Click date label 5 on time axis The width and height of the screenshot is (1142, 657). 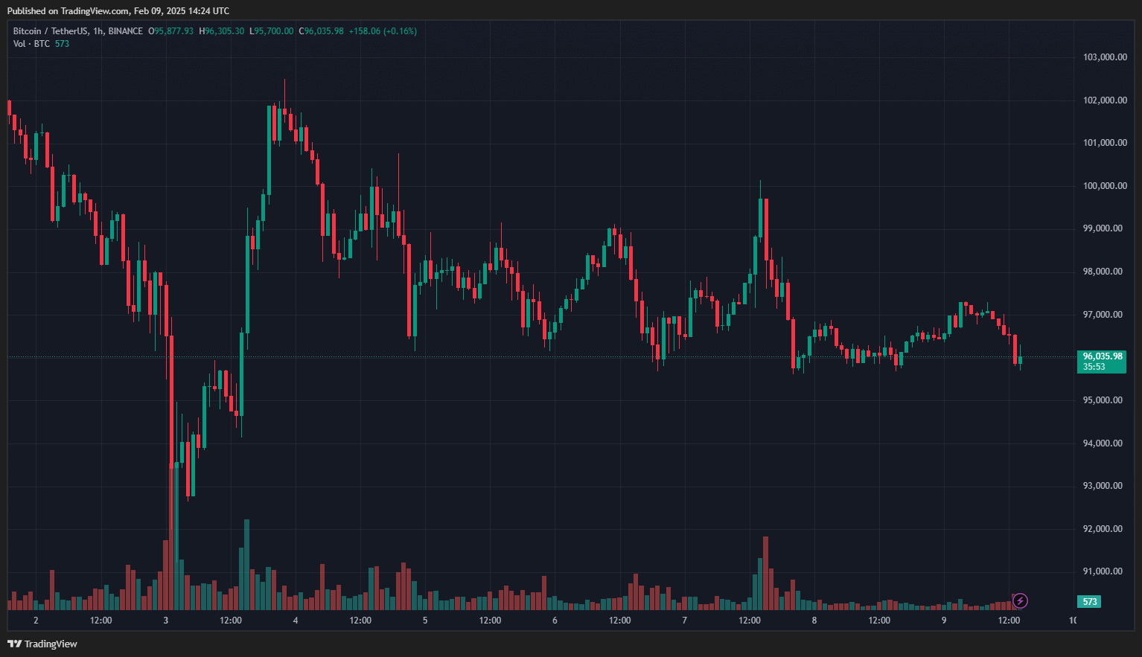tap(425, 621)
